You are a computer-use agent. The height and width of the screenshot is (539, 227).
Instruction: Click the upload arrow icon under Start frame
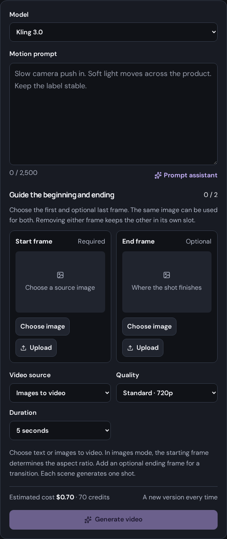tap(24, 348)
